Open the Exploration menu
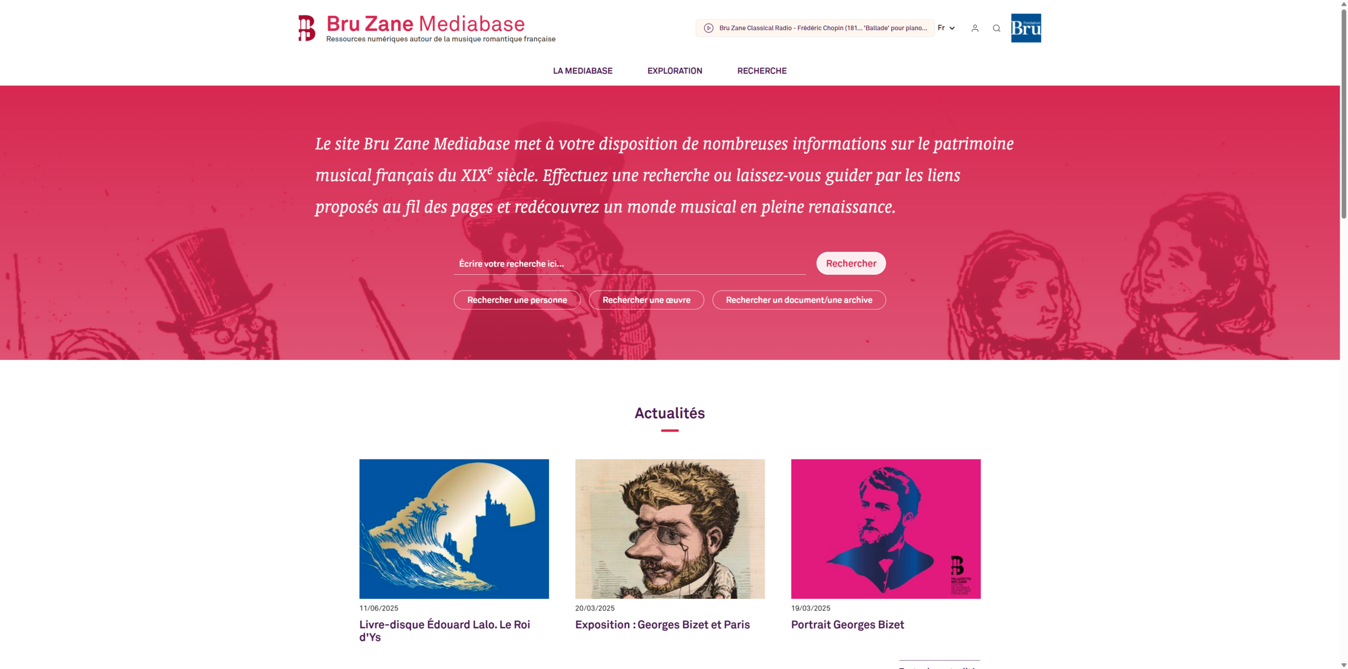The height and width of the screenshot is (669, 1348). [x=675, y=71]
